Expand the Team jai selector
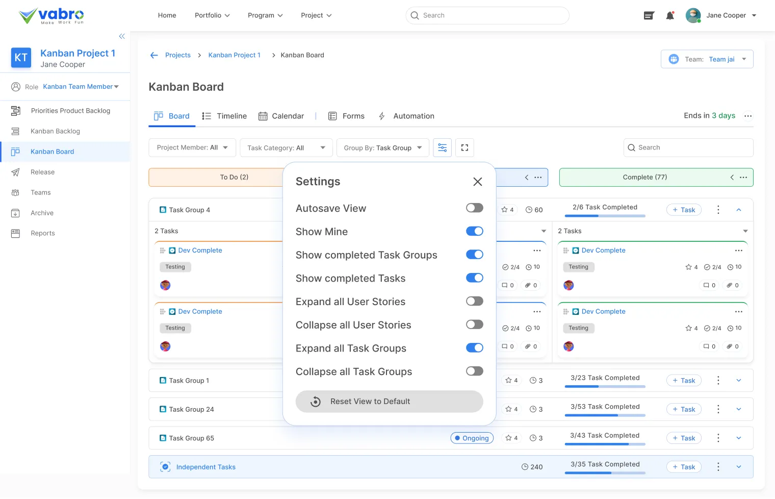775x499 pixels. (707, 59)
